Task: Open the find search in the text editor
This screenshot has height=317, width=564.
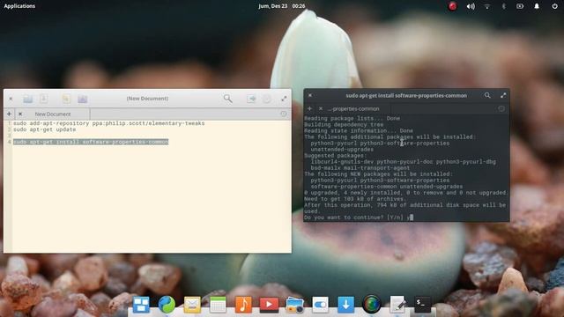Action: click(227, 99)
